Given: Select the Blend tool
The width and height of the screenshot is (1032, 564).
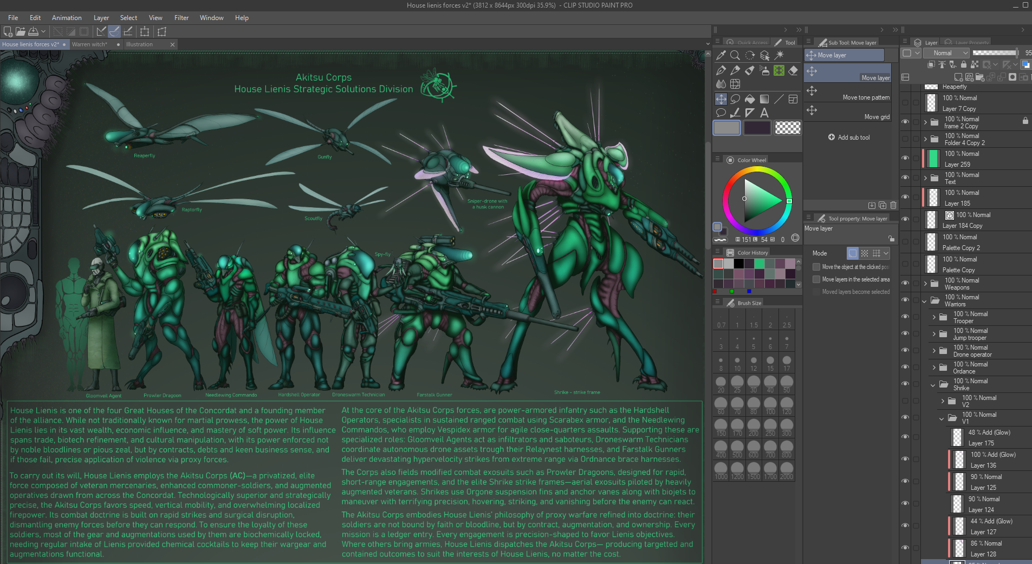Looking at the screenshot, I should click(x=721, y=84).
